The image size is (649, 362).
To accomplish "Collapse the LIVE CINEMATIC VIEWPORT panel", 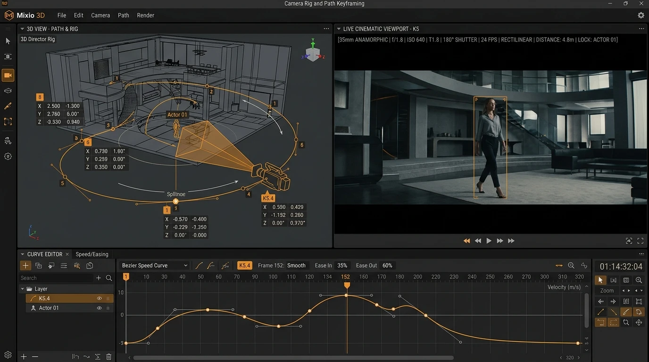I will pyautogui.click(x=338, y=29).
